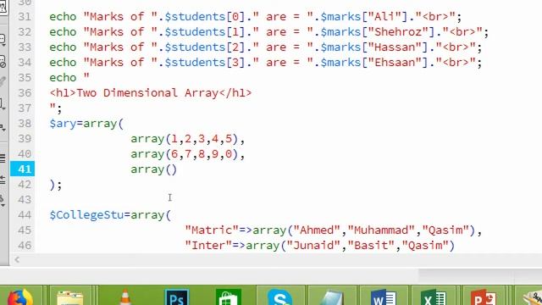Screen dimensions: 542x305
Task: Open Firefox from the taskbar
Action: coord(20,297)
